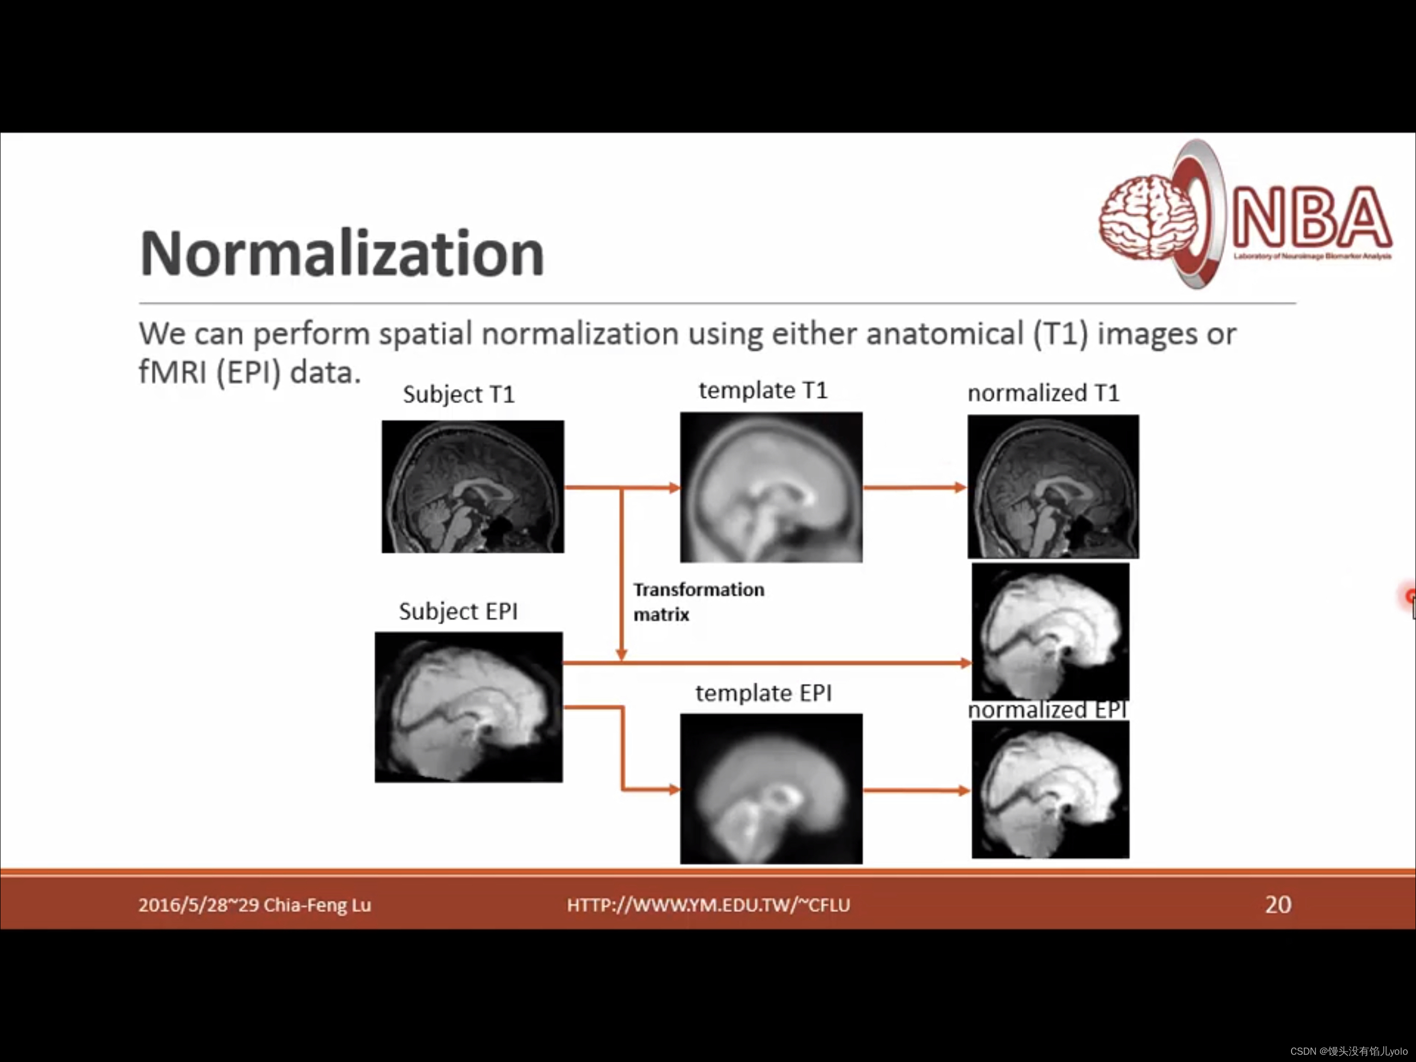This screenshot has width=1416, height=1062.
Task: Click the Subject EPI caption text
Action: pos(458,611)
